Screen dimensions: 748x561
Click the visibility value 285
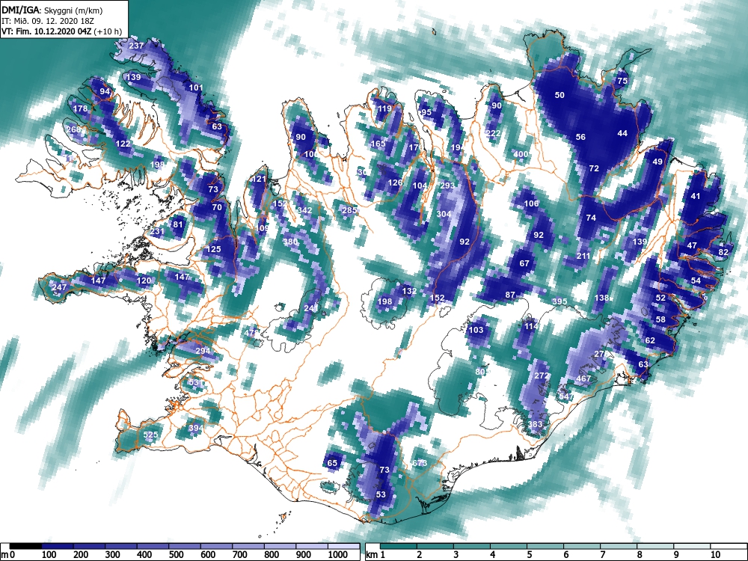pyautogui.click(x=349, y=210)
